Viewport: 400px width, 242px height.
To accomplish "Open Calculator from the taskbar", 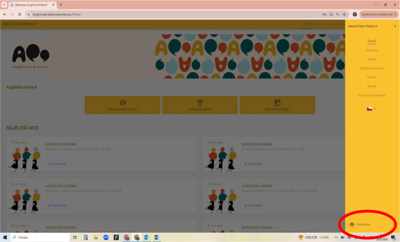I will [x=86, y=237].
